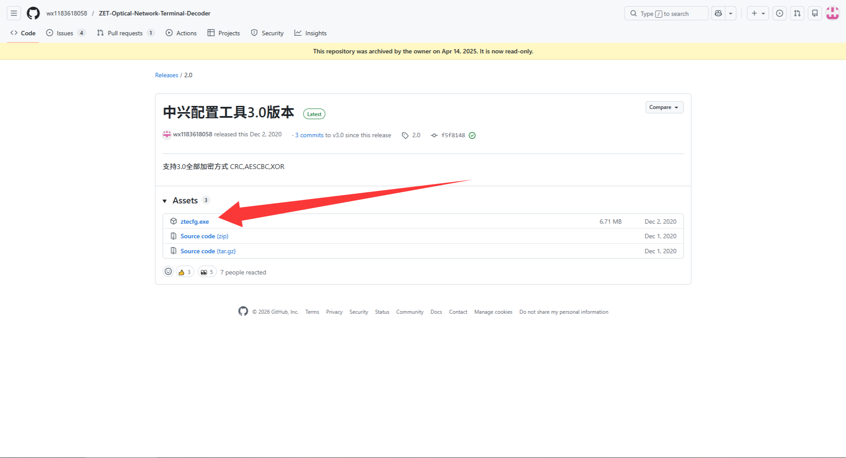This screenshot has height=458, width=846.
Task: Open the notifications inbox icon
Action: (815, 13)
